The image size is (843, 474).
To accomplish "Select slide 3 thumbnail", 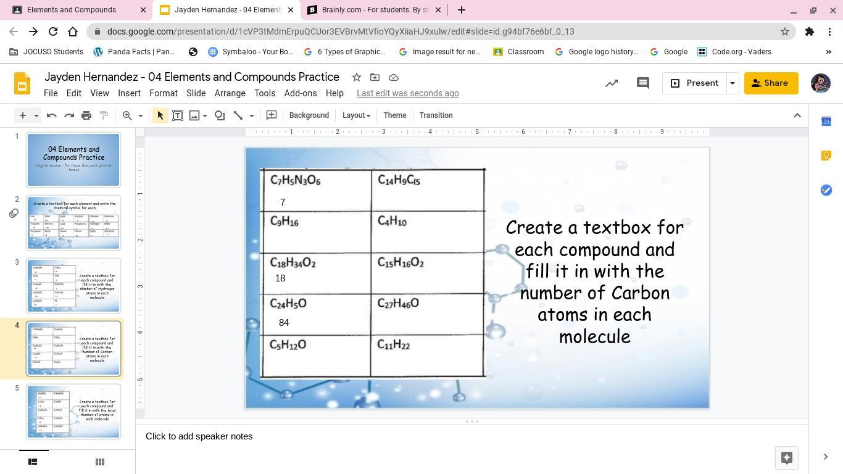I will [x=73, y=286].
